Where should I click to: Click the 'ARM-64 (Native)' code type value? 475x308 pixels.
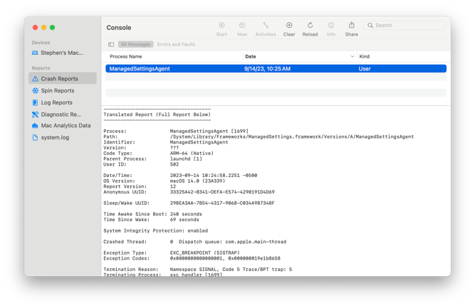tap(192, 154)
